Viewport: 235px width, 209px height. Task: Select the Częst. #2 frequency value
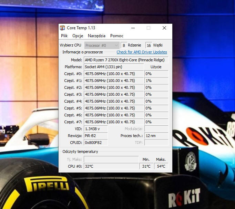(x=114, y=87)
